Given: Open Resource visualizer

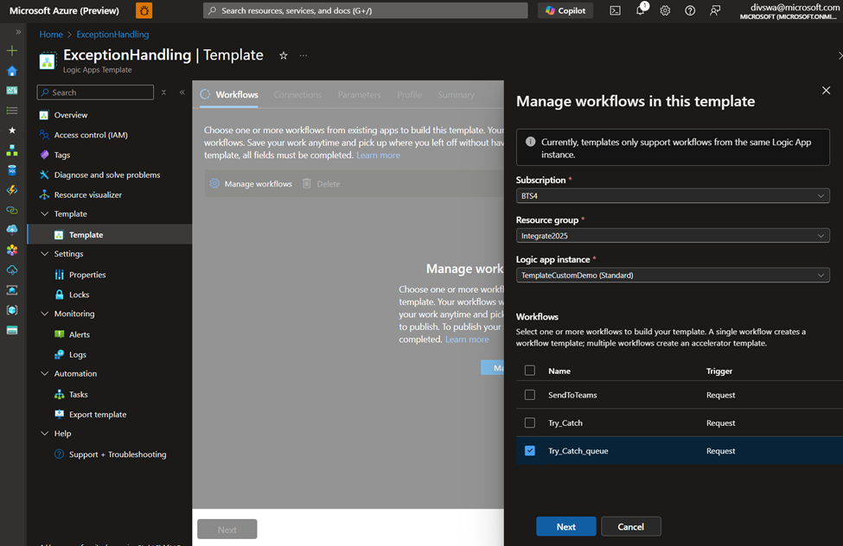Looking at the screenshot, I should pos(87,194).
